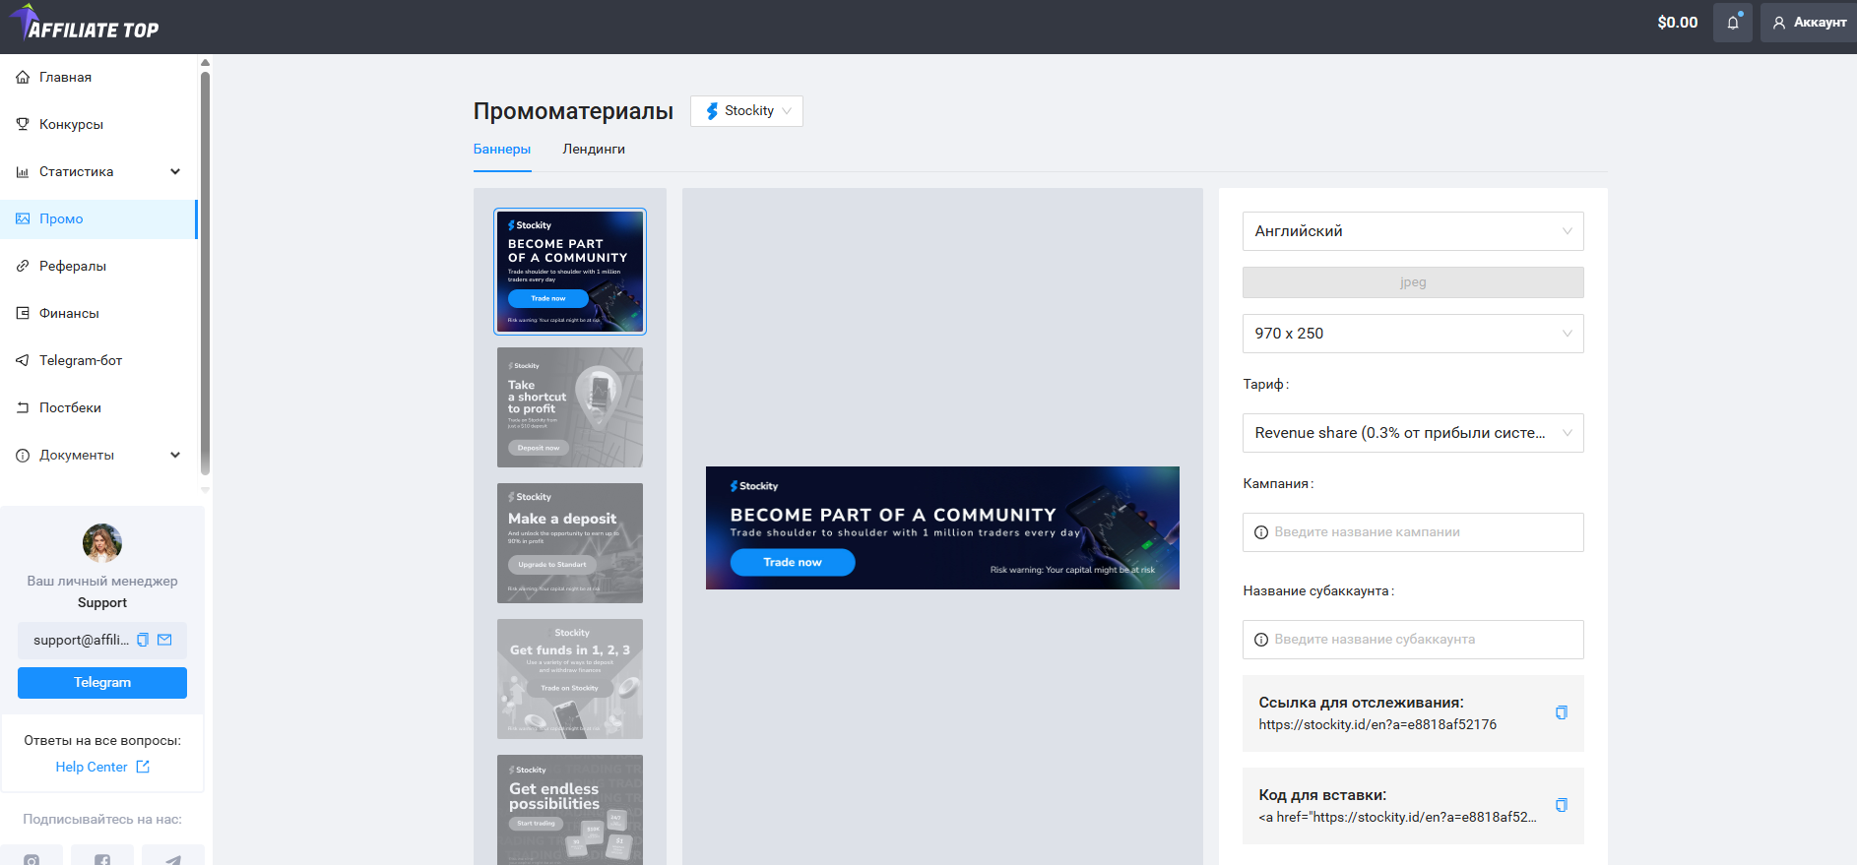Viewport: 1857px width, 865px height.
Task: Open Рефералы section
Action: (98, 266)
